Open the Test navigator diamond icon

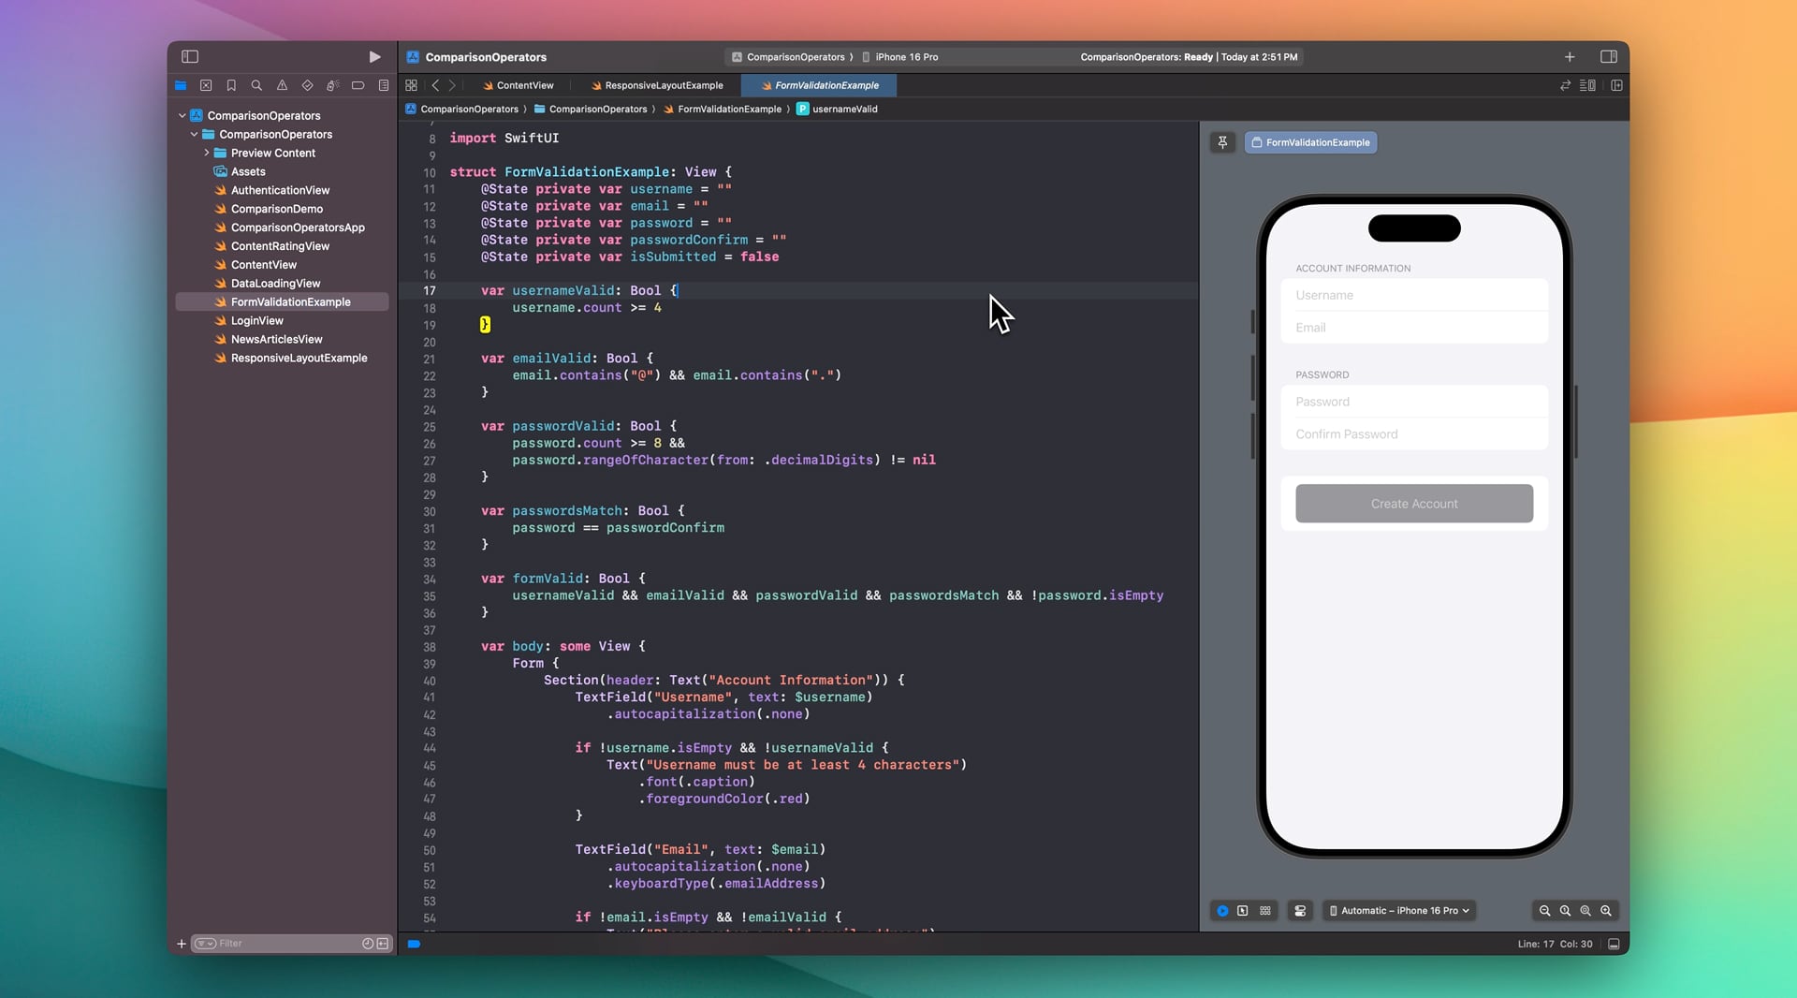pyautogui.click(x=307, y=85)
